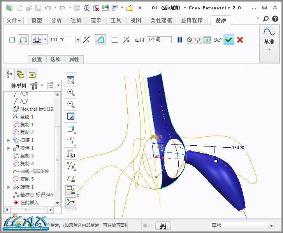
Task: Click the Zoom In icon
Action: (71, 92)
